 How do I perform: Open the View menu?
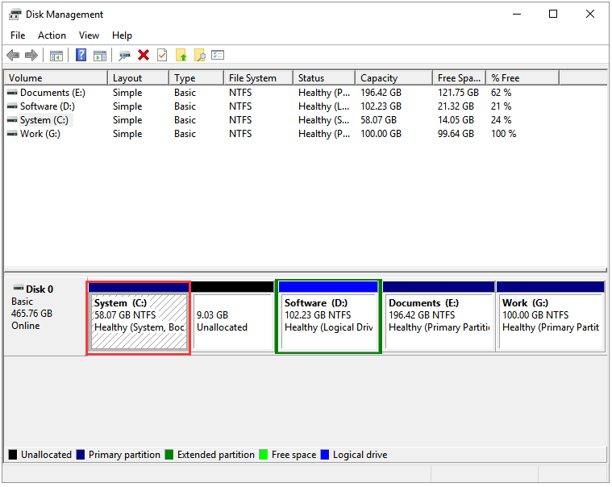[x=89, y=35]
